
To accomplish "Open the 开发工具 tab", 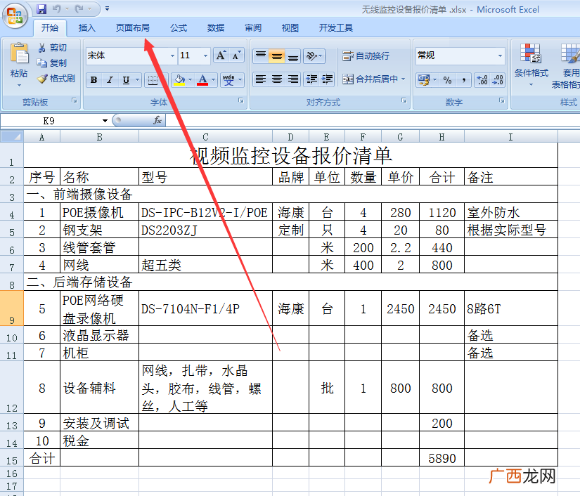I will pyautogui.click(x=336, y=27).
